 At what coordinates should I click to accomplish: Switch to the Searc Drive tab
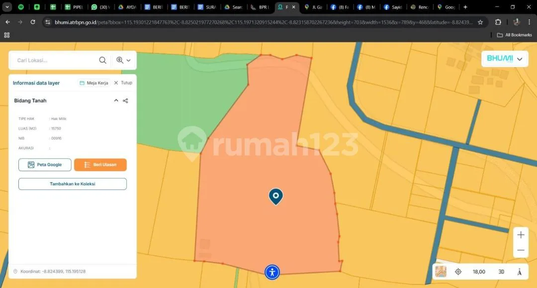point(234,7)
